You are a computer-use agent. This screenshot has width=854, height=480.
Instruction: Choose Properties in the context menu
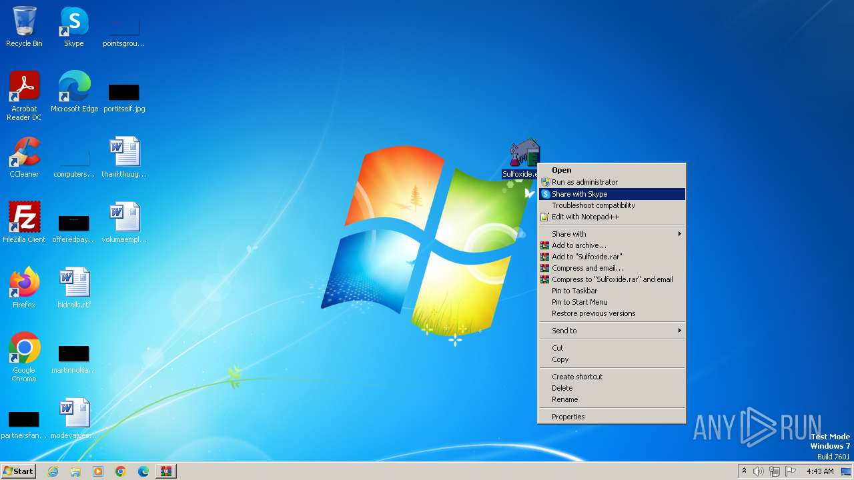[612, 417]
